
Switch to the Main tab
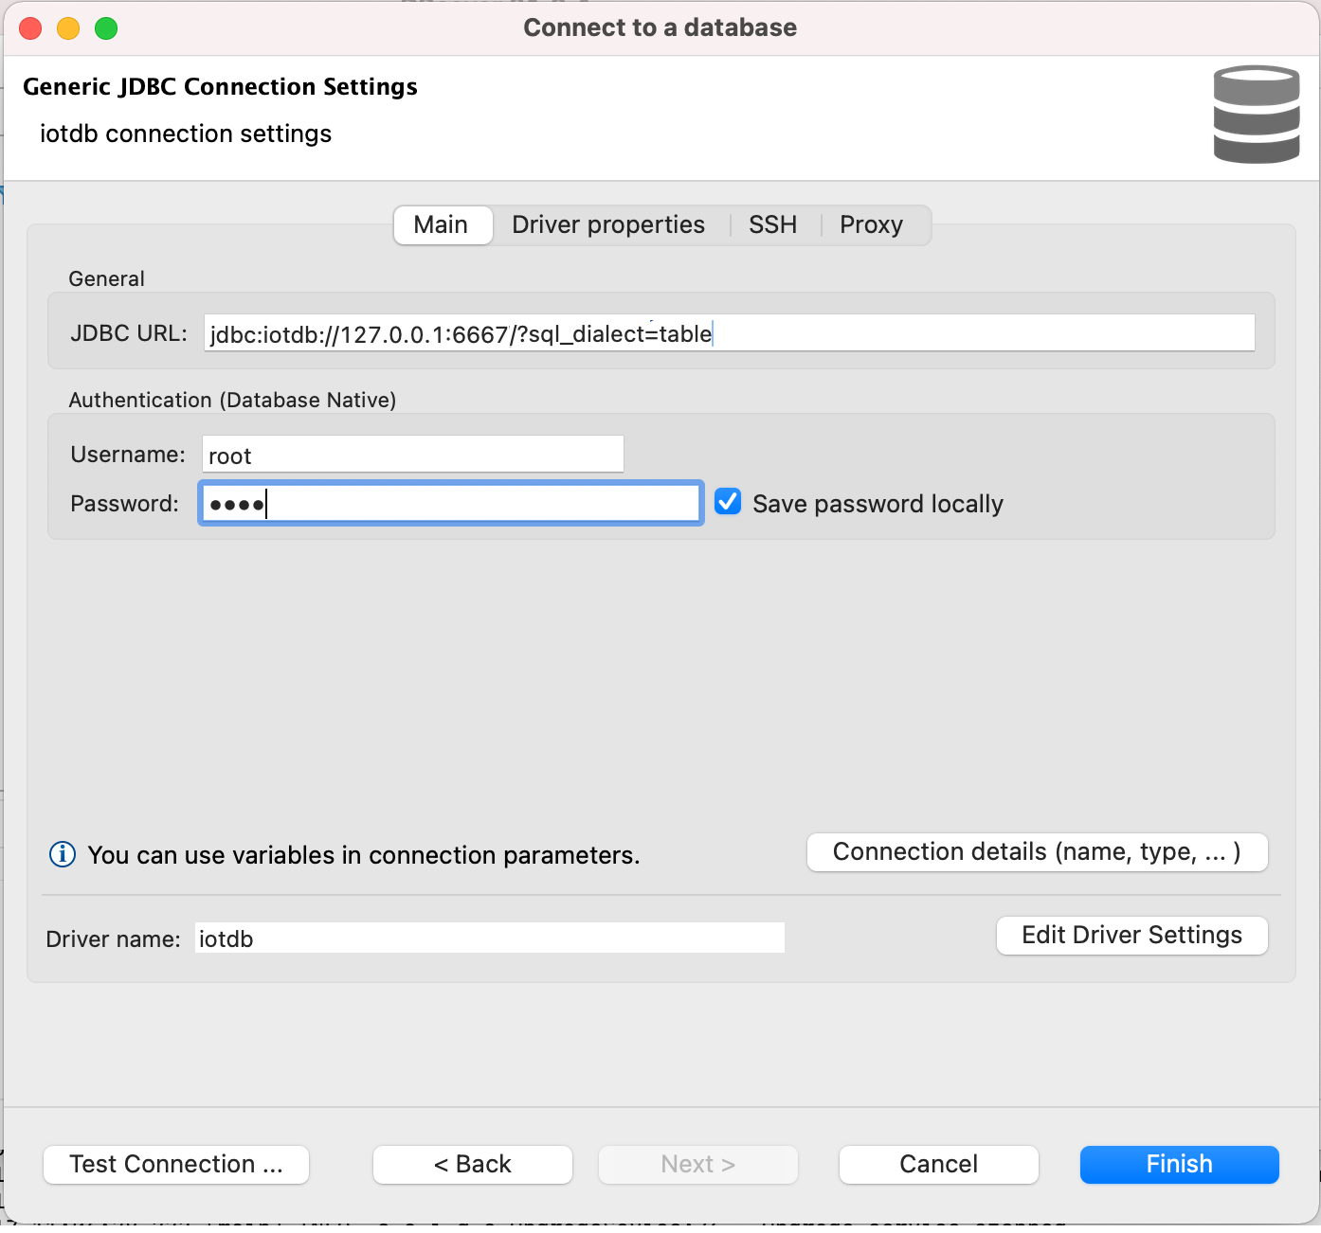pos(441,225)
